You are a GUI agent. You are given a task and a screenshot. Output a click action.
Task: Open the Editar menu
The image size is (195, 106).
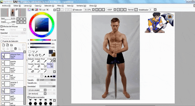point(17,6)
